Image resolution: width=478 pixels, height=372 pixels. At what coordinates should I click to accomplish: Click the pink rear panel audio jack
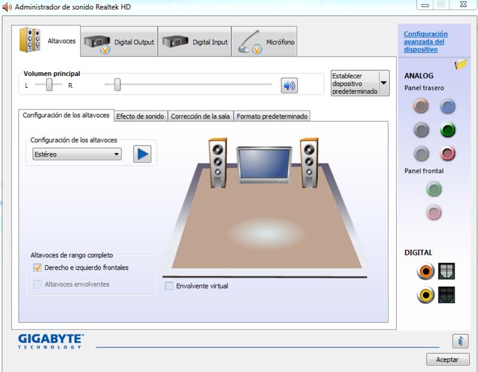tap(448, 153)
